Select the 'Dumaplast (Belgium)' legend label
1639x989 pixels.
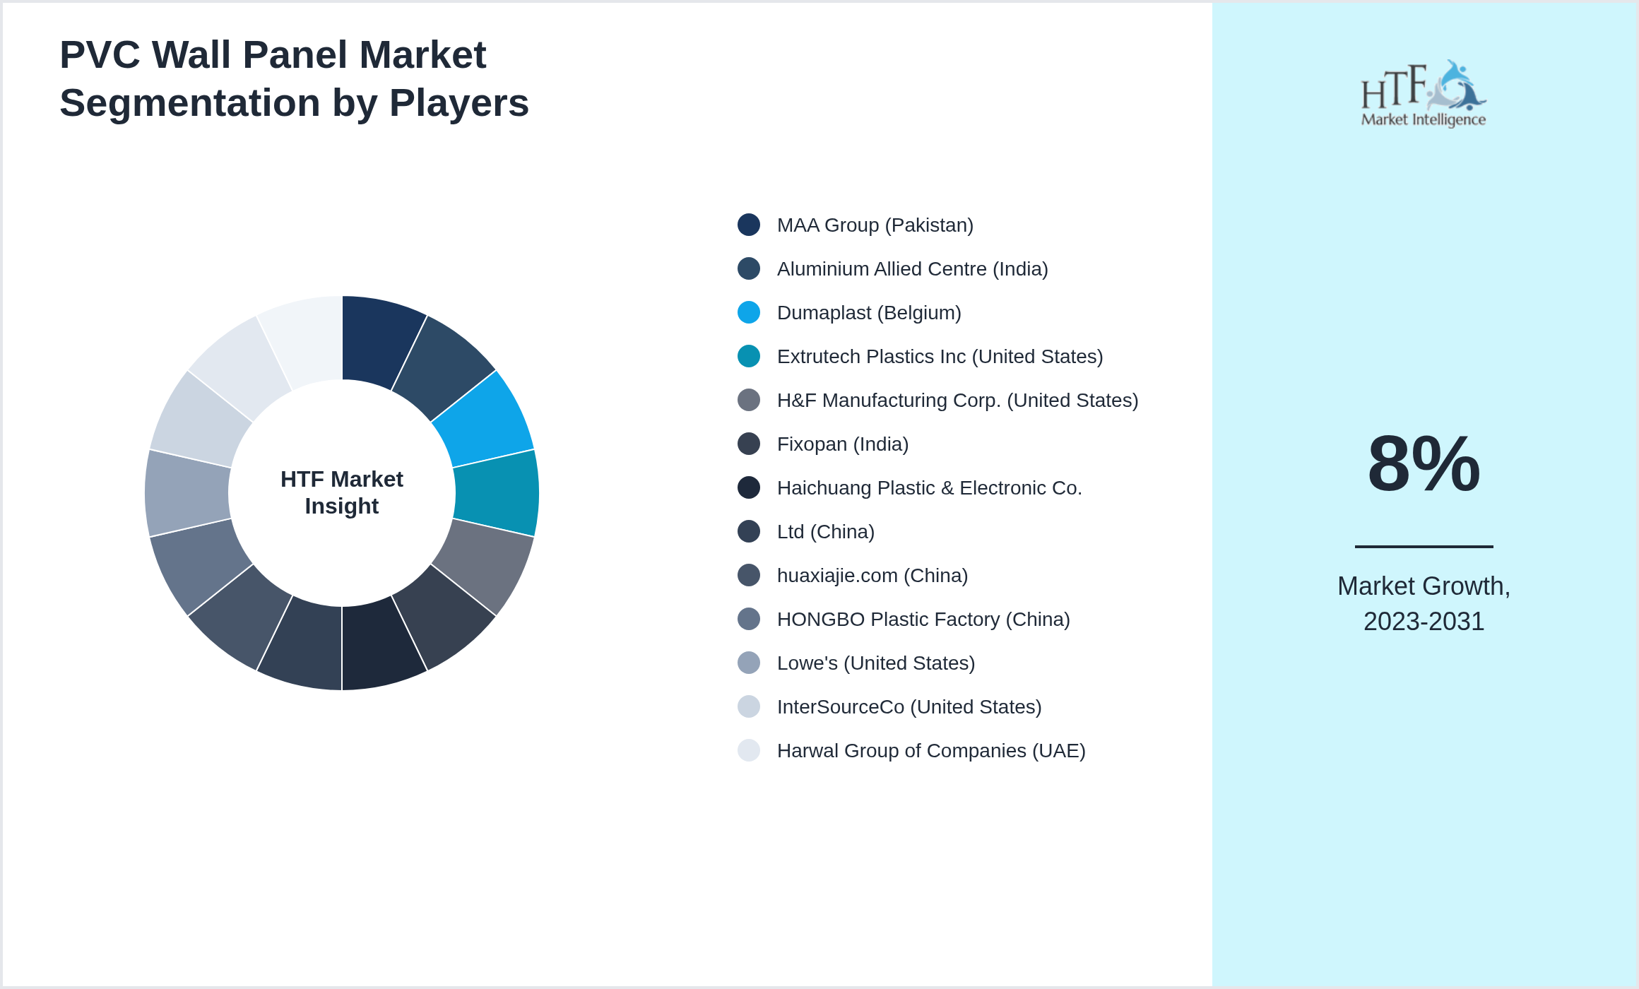[869, 313]
